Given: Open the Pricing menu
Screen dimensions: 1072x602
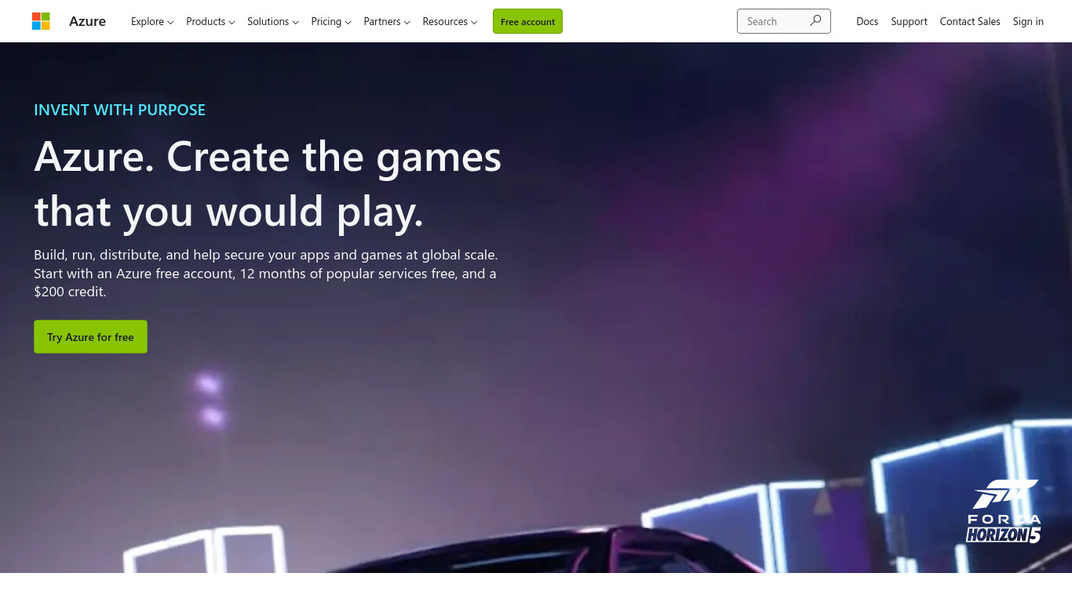Looking at the screenshot, I should [331, 21].
